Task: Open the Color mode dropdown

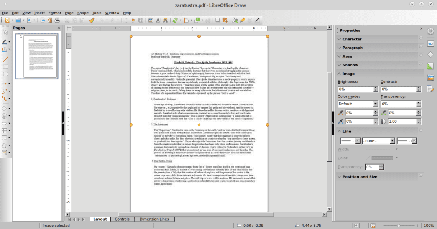Action: click(x=375, y=104)
